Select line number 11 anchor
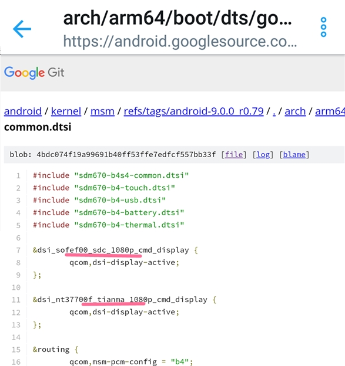This screenshot has width=345, height=366. coord(16,300)
